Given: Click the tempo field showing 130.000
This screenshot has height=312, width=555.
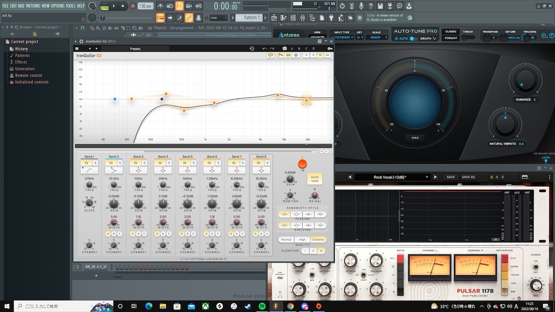Looking at the screenshot, I should [146, 6].
